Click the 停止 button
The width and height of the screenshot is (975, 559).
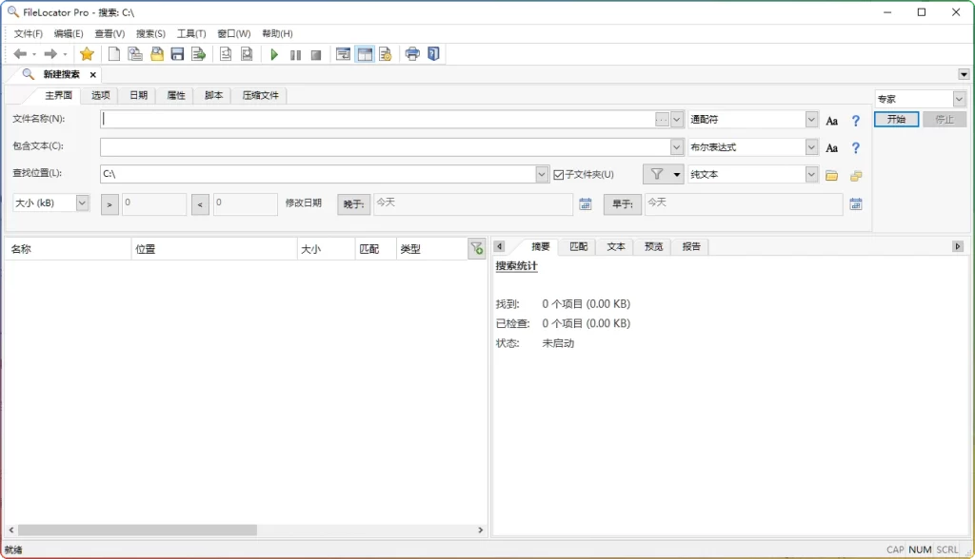click(944, 120)
